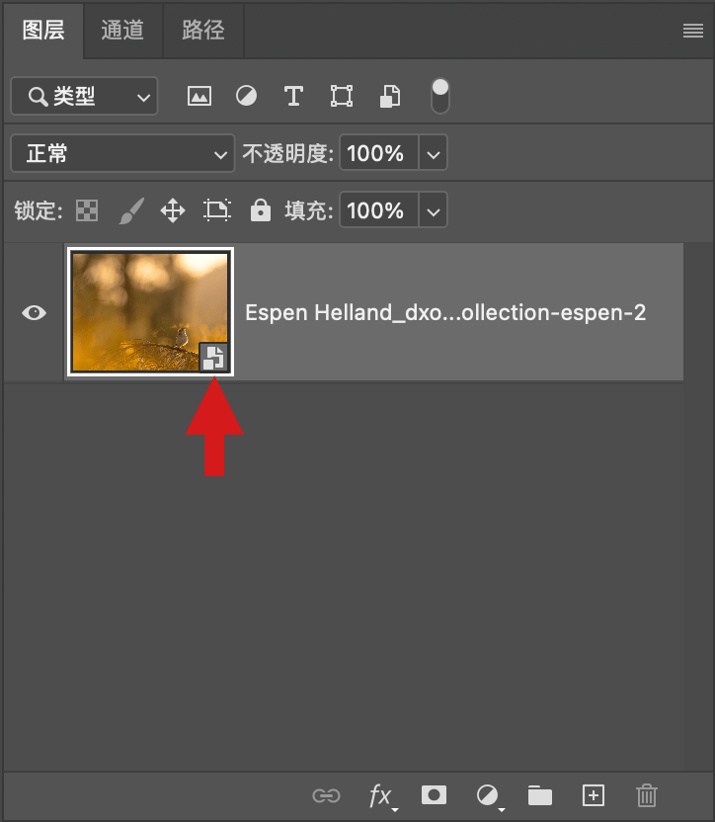Viewport: 715px width, 822px height.
Task: Click the smart object badge on thumbnail
Action: [214, 357]
